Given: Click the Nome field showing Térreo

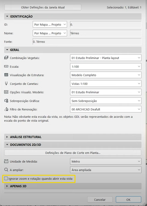Looking at the screenshot, I should pyautogui.click(x=105, y=33).
